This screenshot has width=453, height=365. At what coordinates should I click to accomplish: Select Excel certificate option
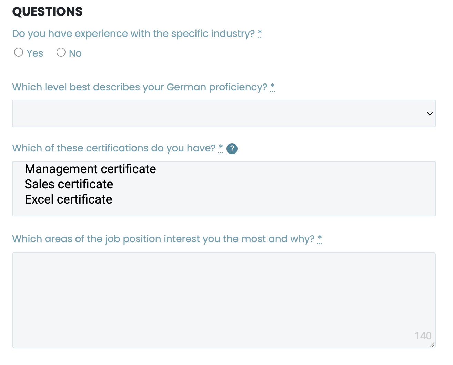coord(68,199)
